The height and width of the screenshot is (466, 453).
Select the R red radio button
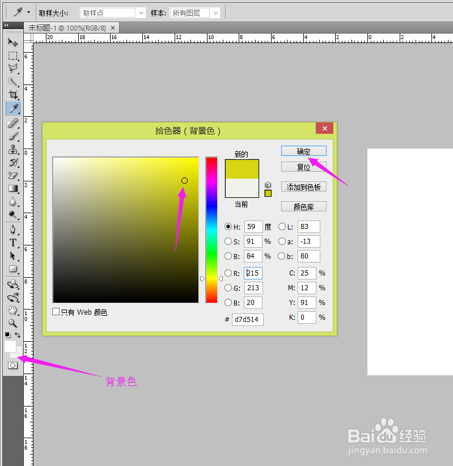228,273
